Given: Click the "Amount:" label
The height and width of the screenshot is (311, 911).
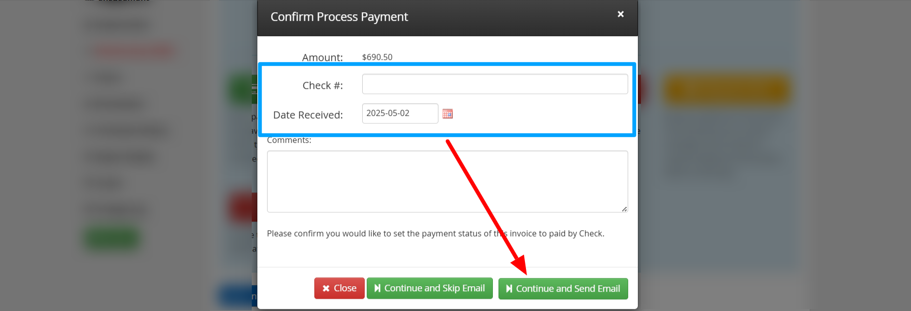Looking at the screenshot, I should [322, 57].
